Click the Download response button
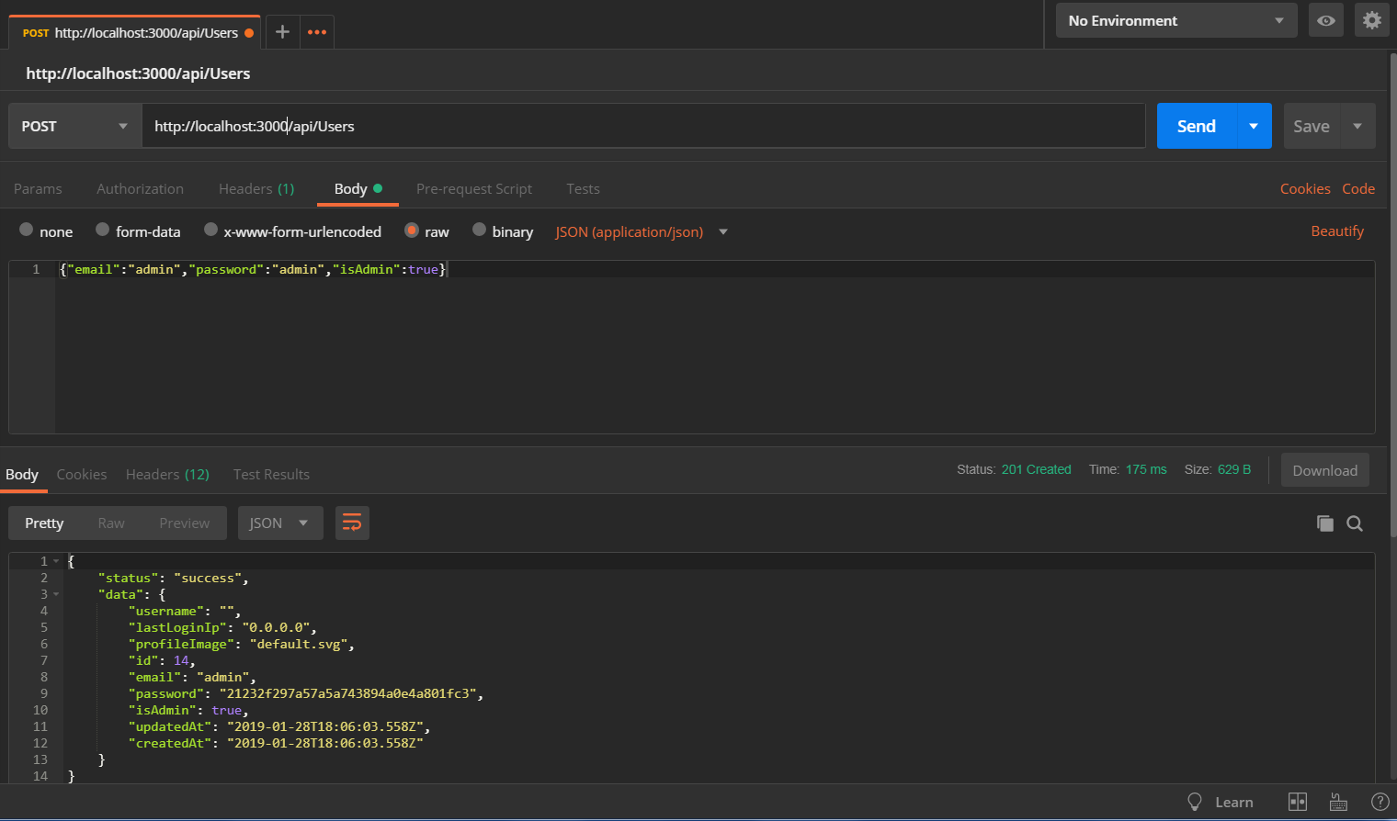This screenshot has width=1397, height=821. (x=1325, y=470)
